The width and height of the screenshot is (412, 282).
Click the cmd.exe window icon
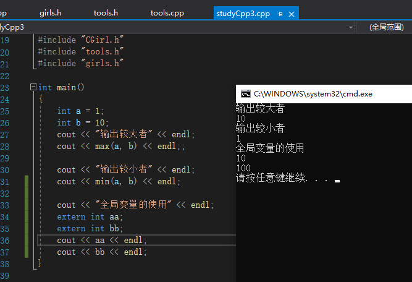246,94
